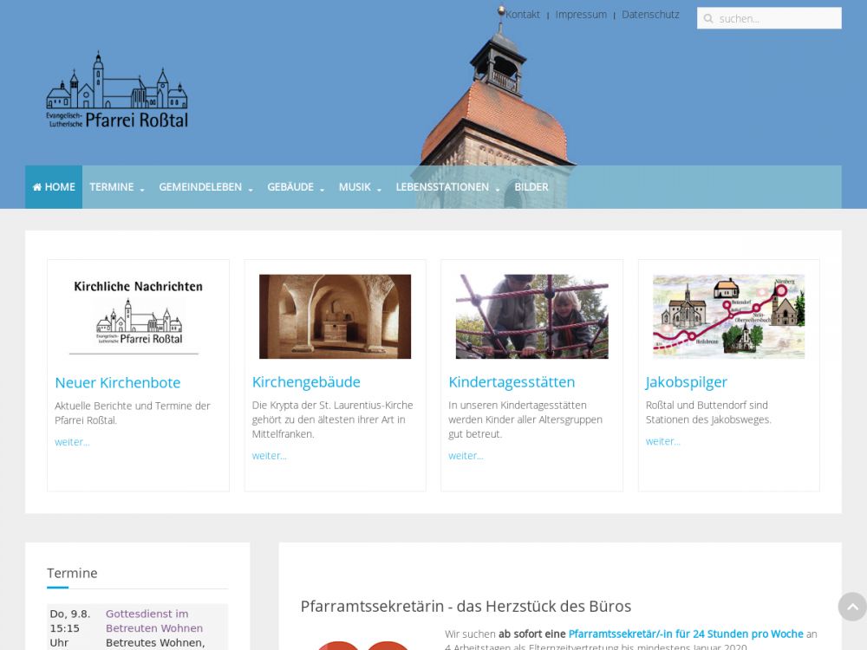Viewport: 867px width, 650px height.
Task: Go to the Bilder page
Action: click(x=531, y=187)
